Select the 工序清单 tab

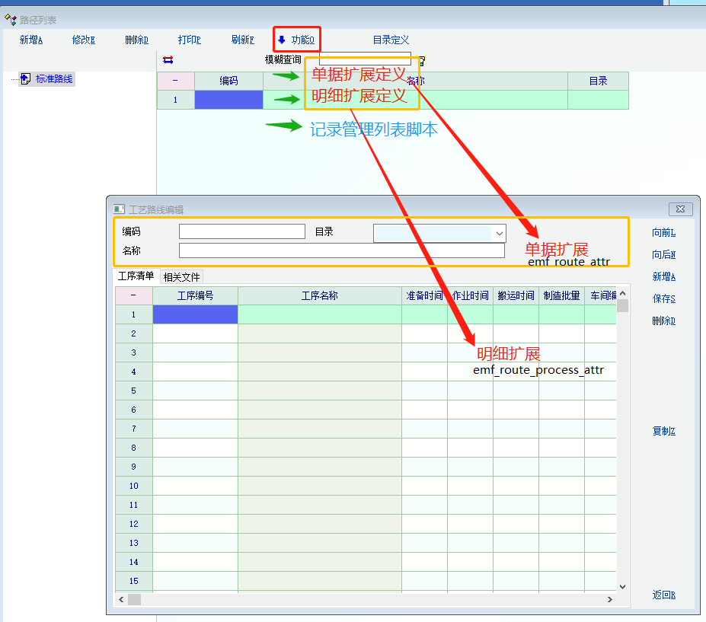coord(136,276)
